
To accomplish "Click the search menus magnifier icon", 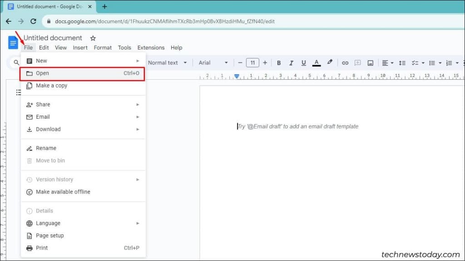I will pyautogui.click(x=16, y=63).
